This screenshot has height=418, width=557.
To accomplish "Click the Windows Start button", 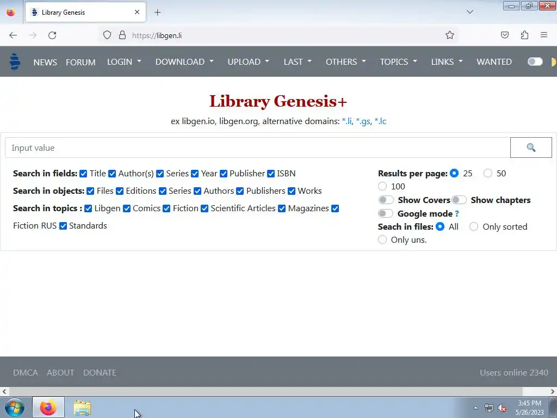I will [15, 407].
